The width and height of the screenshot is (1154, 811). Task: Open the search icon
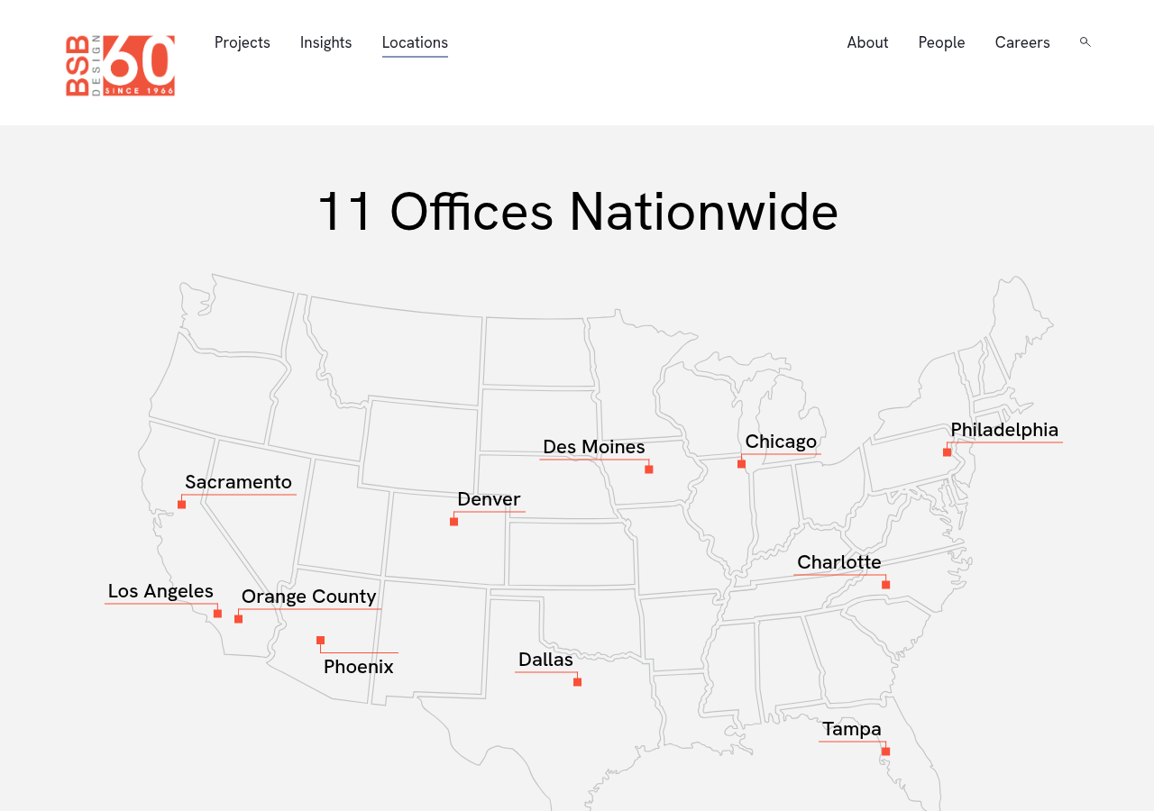click(1085, 41)
